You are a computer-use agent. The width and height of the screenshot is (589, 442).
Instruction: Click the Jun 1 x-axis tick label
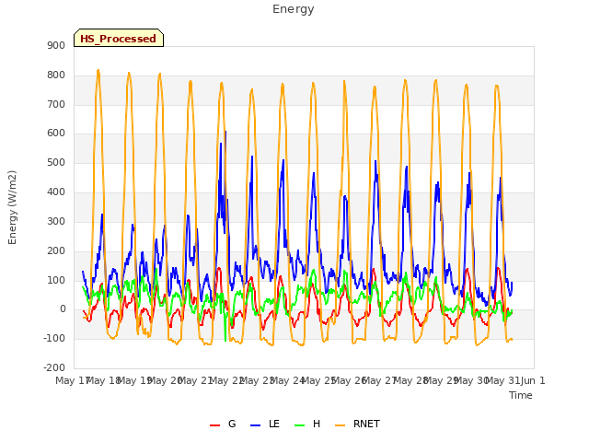pyautogui.click(x=533, y=380)
